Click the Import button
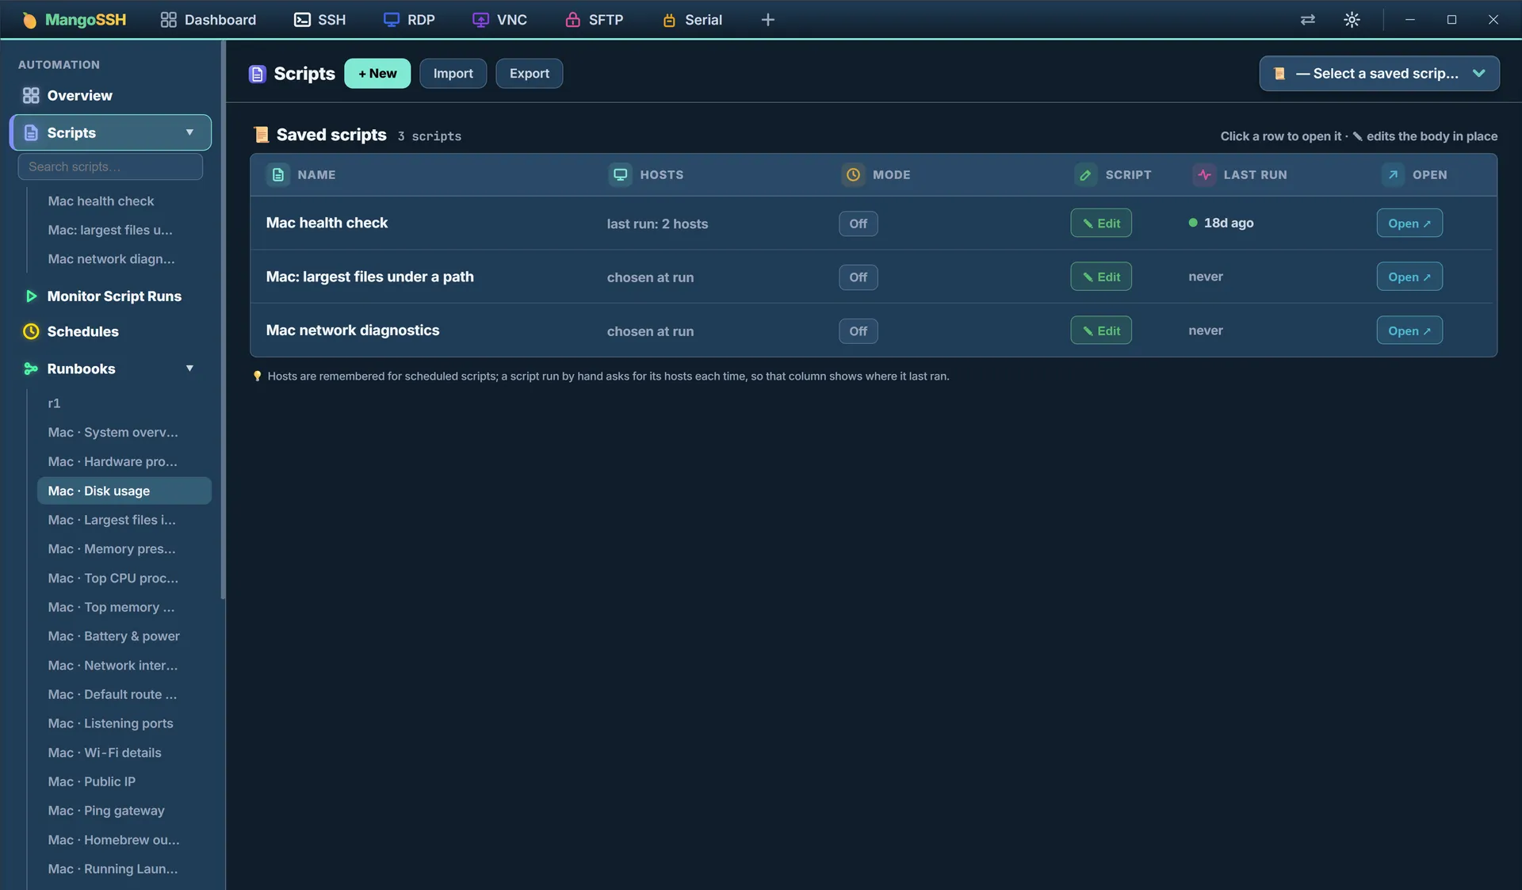 (453, 74)
